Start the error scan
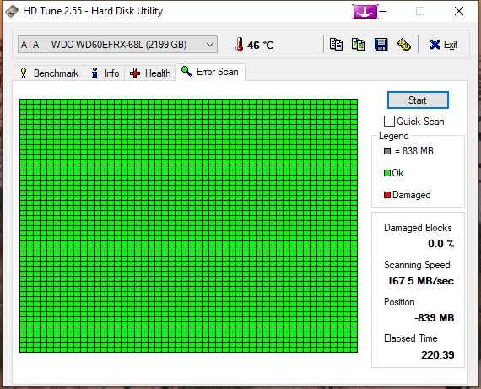The image size is (481, 389). (x=418, y=100)
